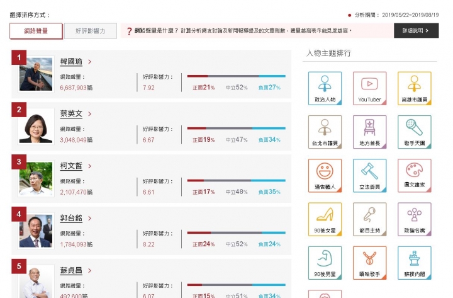Image resolution: width=453 pixels, height=298 pixels.
Task: Switch to the 網路聲量 sorting tab
Action: coord(36,31)
